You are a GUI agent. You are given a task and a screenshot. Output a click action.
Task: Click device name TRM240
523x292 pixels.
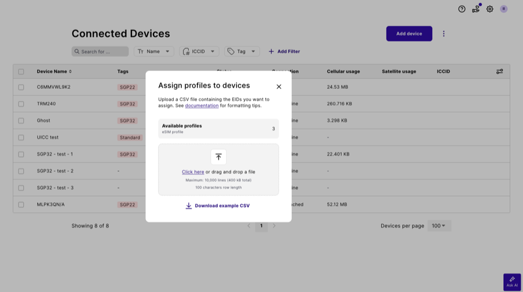[46, 104]
